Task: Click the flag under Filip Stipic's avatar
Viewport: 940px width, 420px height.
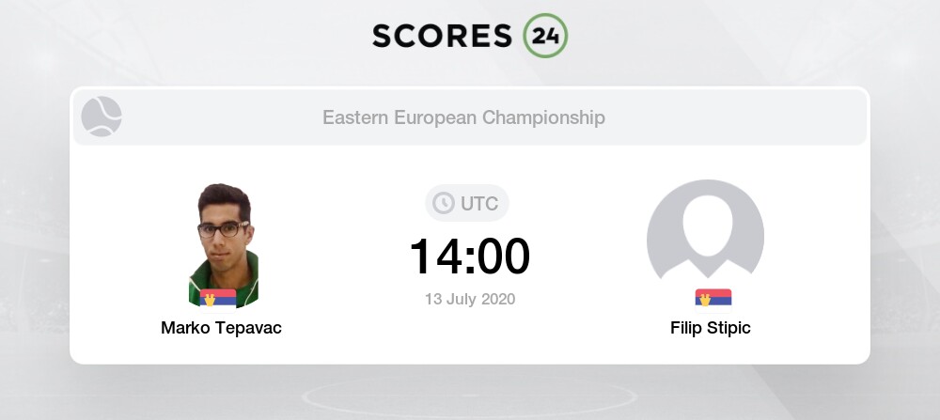Action: [x=713, y=298]
